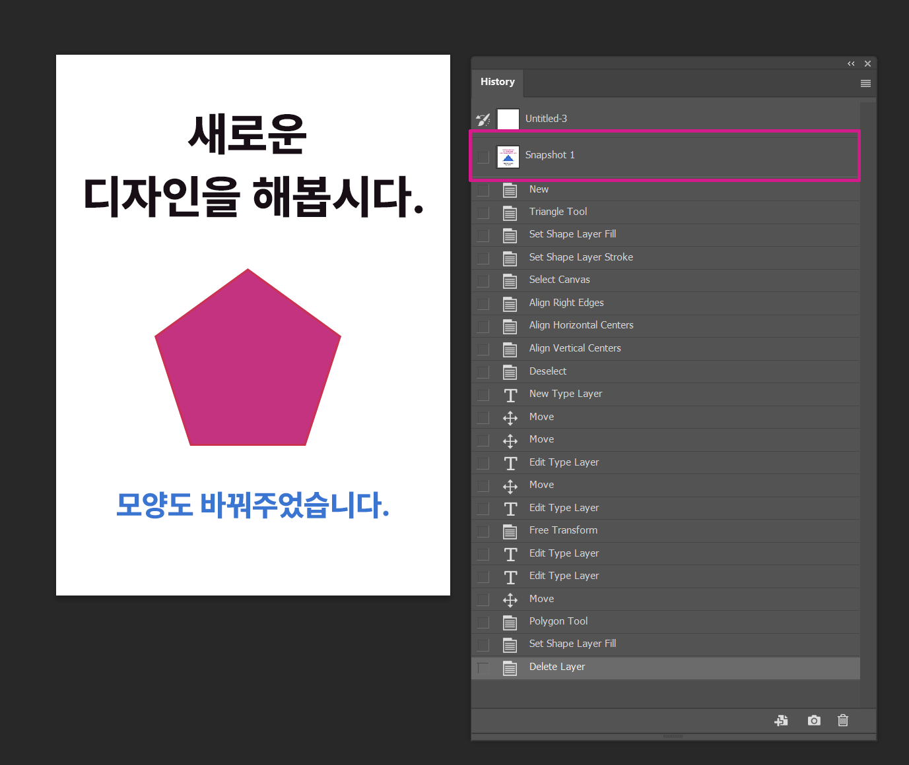Click the document icon of the New state
Image resolution: width=909 pixels, height=765 pixels.
(x=510, y=190)
